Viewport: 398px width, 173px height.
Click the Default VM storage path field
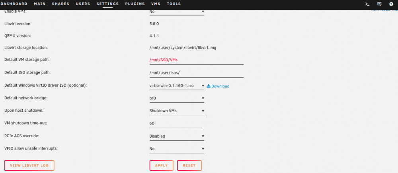pyautogui.click(x=197, y=60)
